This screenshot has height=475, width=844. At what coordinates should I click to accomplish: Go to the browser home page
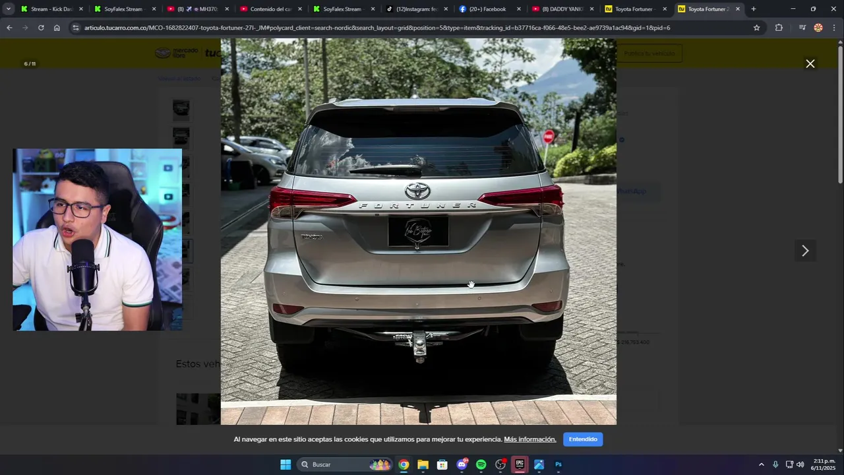coord(57,28)
